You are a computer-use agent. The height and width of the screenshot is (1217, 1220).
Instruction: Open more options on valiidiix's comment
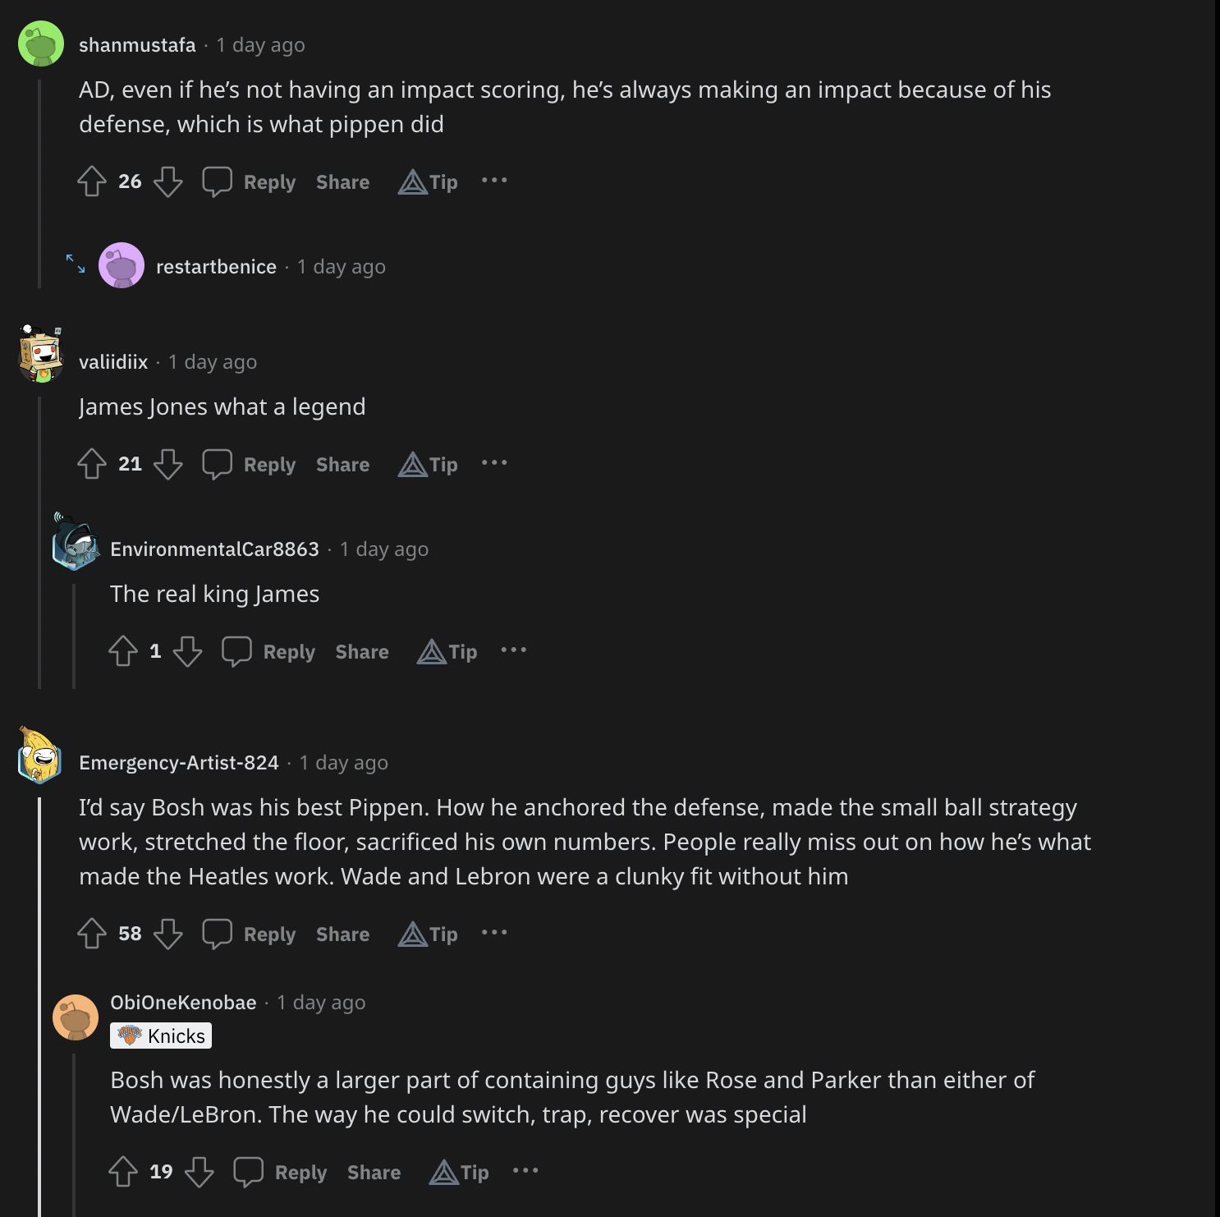494,463
